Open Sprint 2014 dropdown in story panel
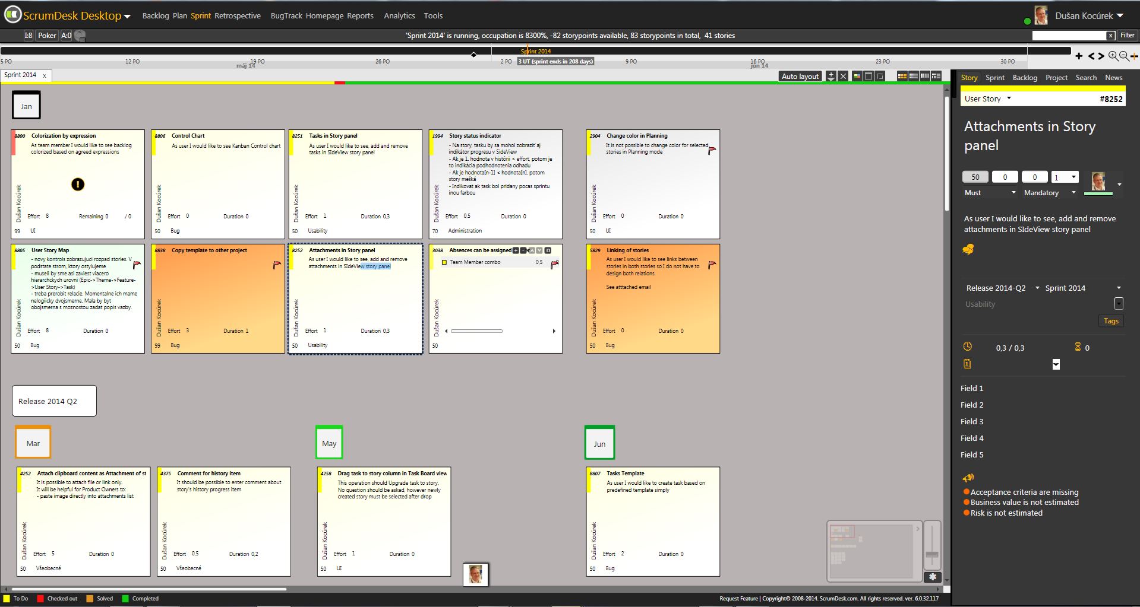This screenshot has width=1140, height=607. tap(1119, 288)
